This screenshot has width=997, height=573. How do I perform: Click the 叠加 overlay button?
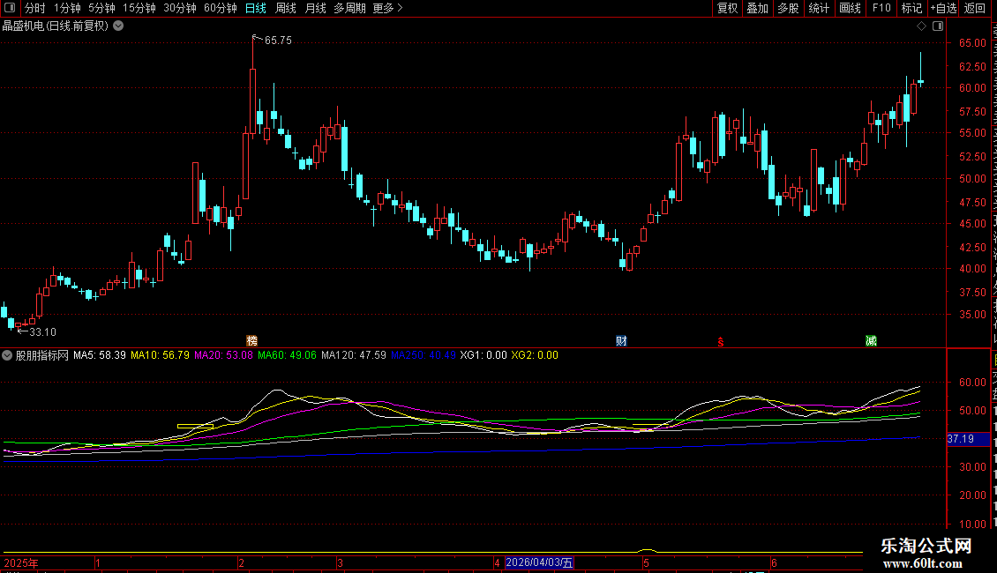[757, 8]
